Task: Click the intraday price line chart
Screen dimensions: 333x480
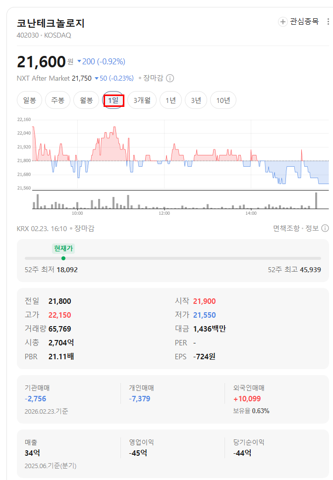Action: (180, 154)
